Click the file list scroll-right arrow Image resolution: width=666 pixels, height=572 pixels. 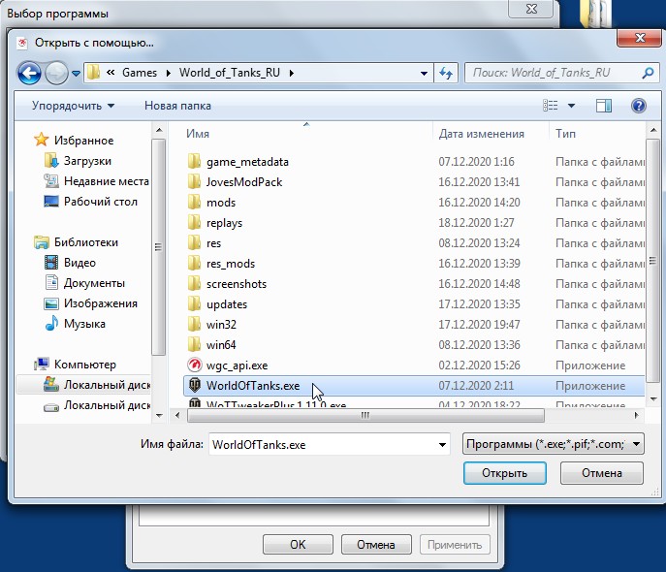pyautogui.click(x=636, y=415)
